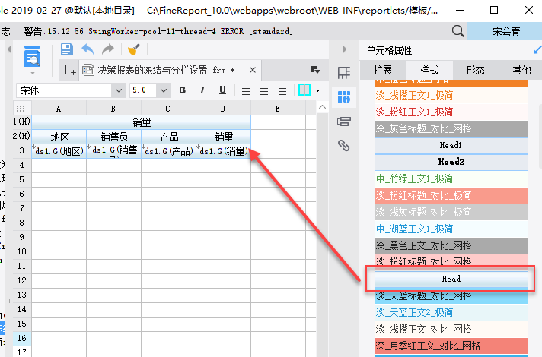Viewport: 542px width, 357px height.
Task: Apply the 深_月季红正文_对比_网格 style
Action: (x=451, y=346)
